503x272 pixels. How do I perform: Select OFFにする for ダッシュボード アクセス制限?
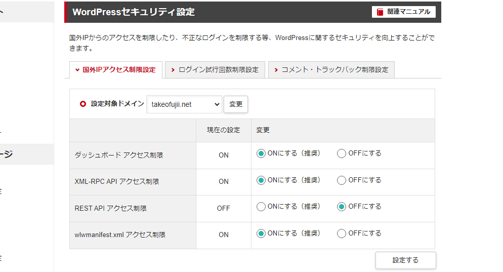[x=341, y=153]
